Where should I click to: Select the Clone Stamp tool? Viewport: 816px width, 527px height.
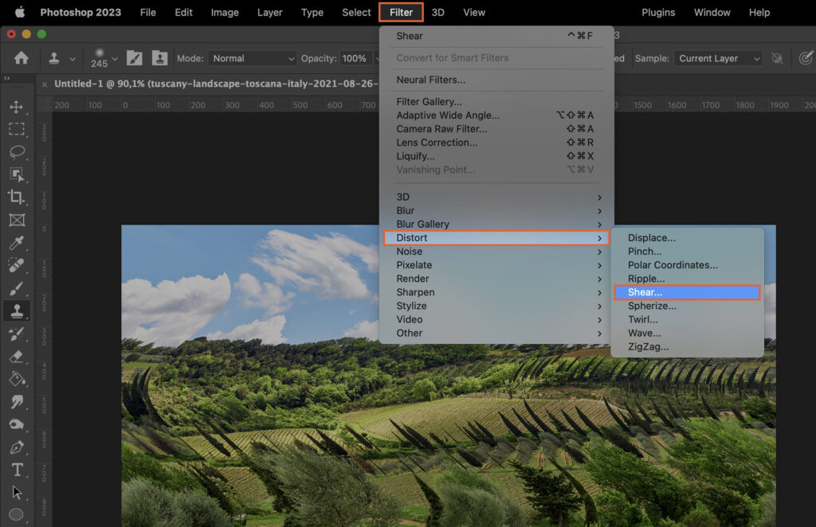point(18,310)
